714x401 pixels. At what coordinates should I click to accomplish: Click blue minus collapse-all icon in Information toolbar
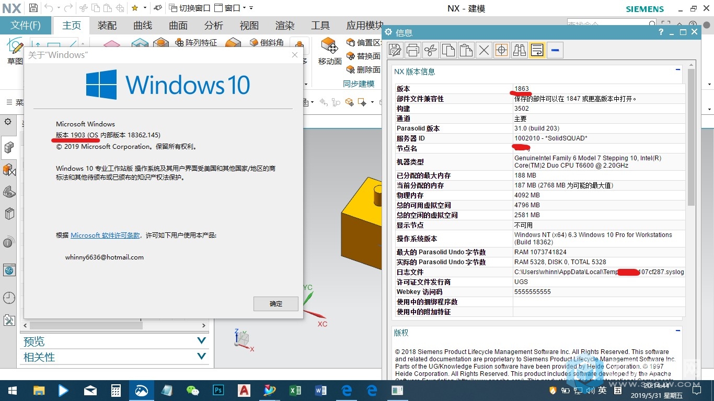click(555, 50)
